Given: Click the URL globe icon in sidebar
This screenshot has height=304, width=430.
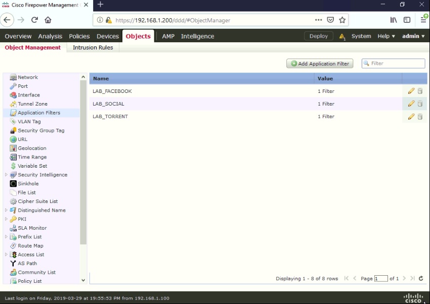Looking at the screenshot, I should tap(13, 139).
